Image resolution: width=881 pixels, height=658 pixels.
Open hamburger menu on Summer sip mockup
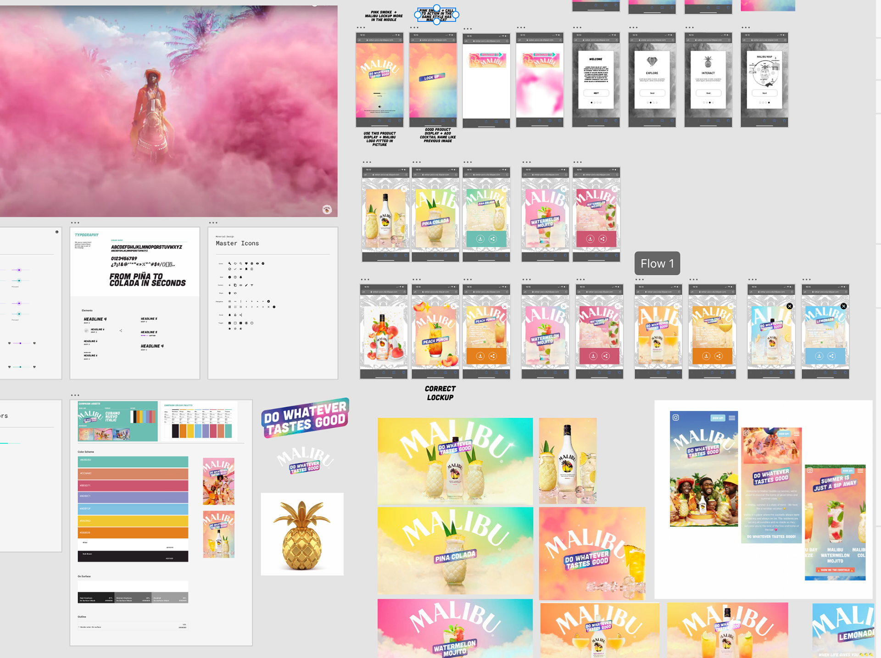point(860,470)
